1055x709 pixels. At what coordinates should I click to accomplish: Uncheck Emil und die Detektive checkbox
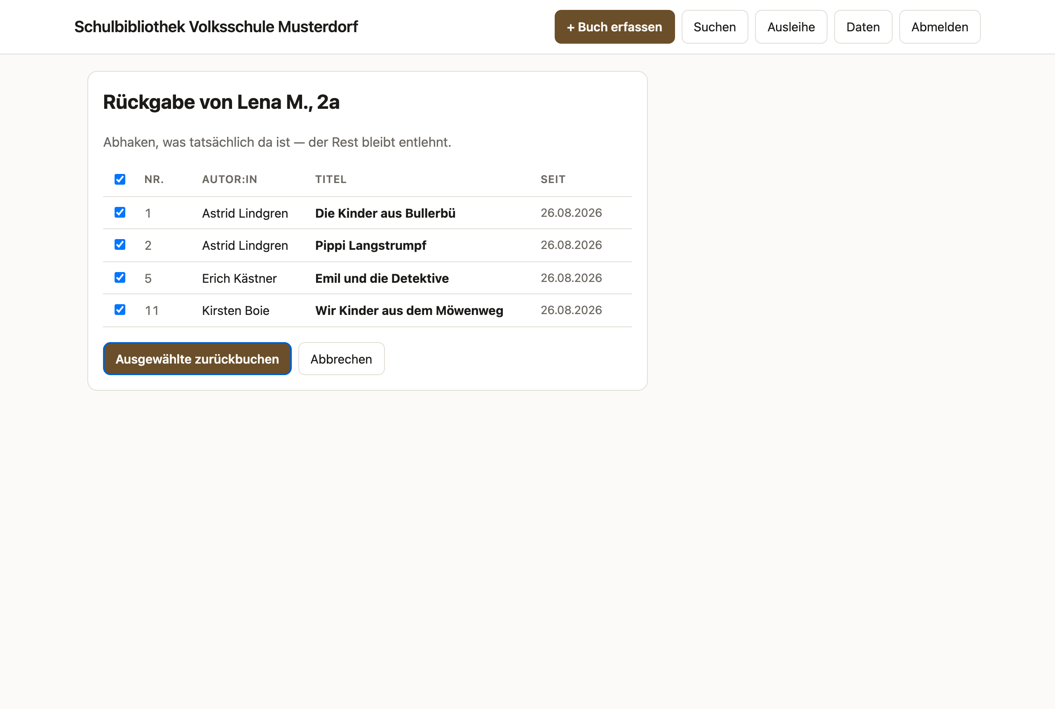point(120,277)
